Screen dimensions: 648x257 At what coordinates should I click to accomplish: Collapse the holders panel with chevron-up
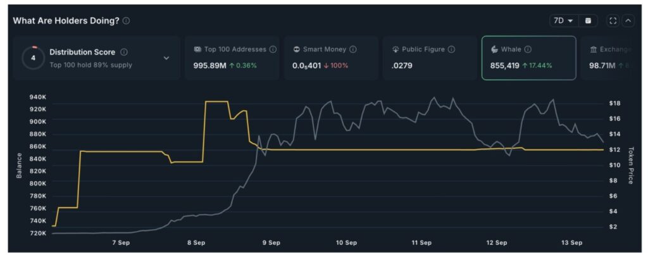click(x=628, y=21)
